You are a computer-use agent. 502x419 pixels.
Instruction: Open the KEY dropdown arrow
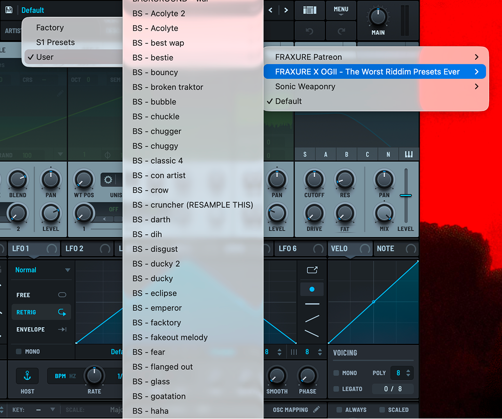53,409
